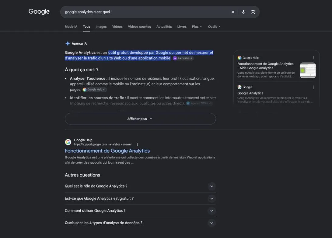This screenshot has width=332, height=238.
Task: Open more options for Google Help source card
Action: point(313,58)
